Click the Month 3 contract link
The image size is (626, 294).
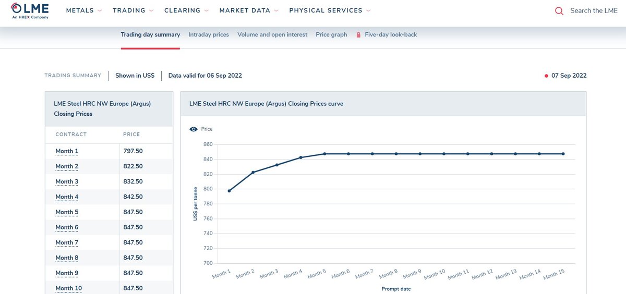67,181
